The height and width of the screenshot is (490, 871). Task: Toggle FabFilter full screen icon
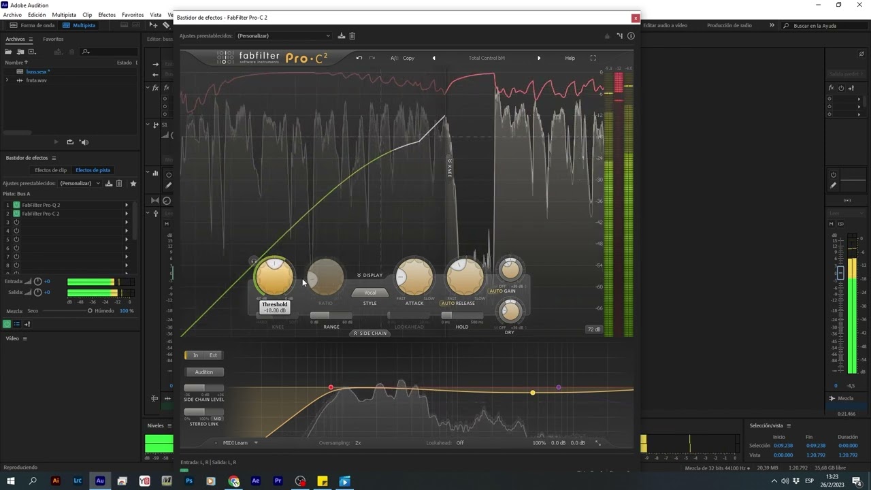593,58
